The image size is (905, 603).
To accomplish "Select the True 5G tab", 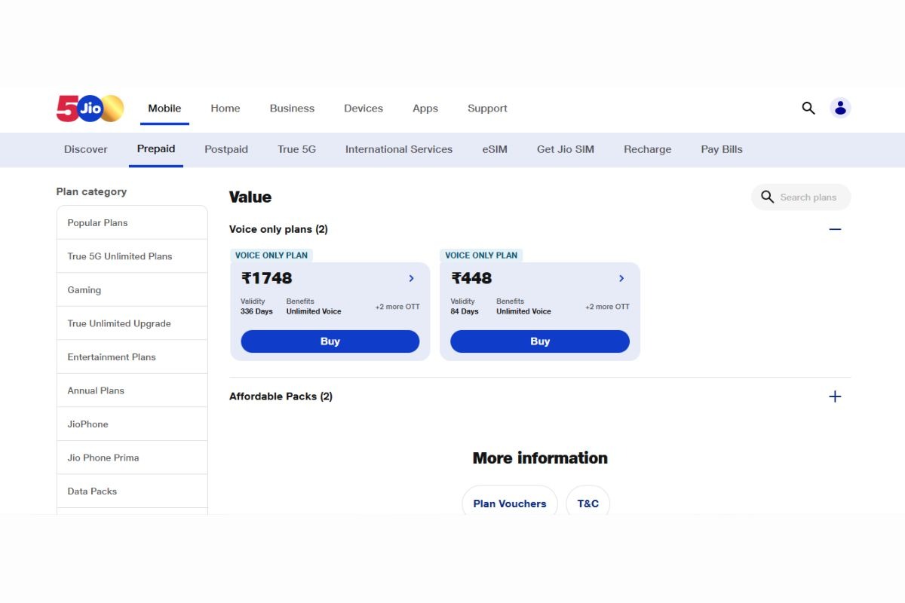I will 296,149.
